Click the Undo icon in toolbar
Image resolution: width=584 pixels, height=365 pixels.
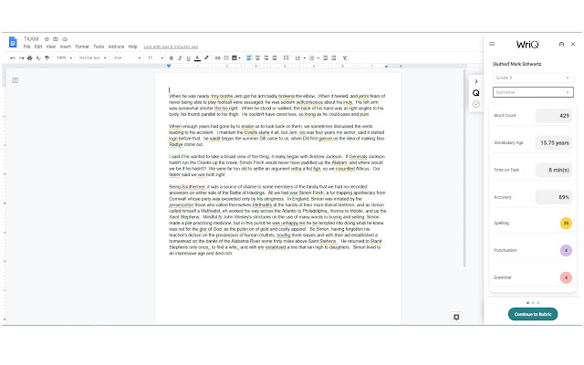point(12,57)
